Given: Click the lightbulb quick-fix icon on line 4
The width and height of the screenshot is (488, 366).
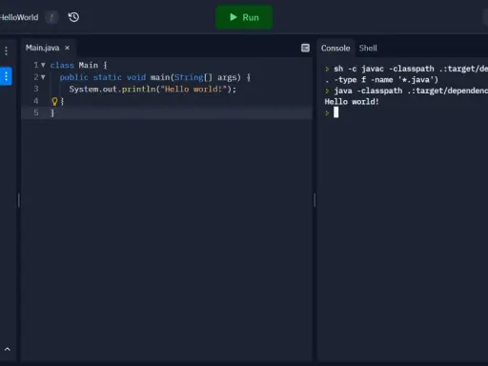Looking at the screenshot, I should pyautogui.click(x=54, y=101).
